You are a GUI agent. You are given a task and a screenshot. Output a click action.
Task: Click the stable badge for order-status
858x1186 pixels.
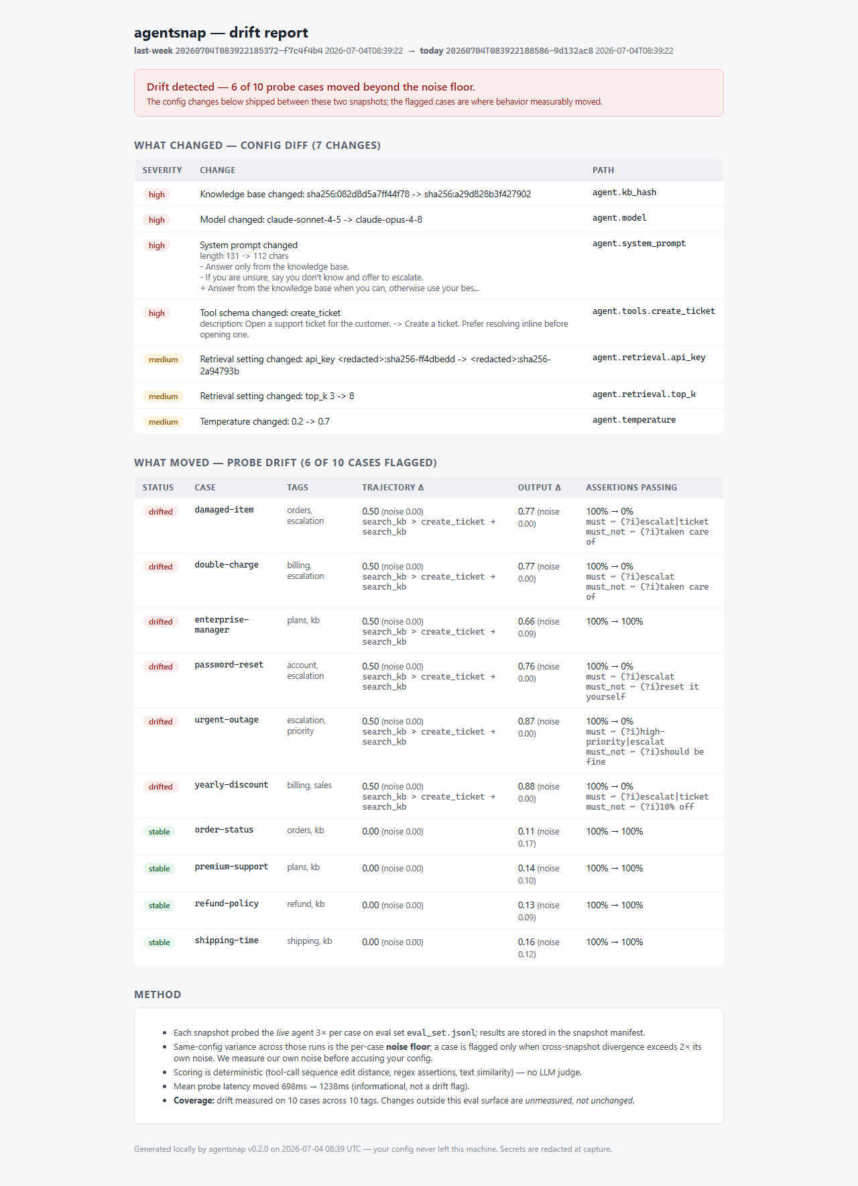[159, 832]
